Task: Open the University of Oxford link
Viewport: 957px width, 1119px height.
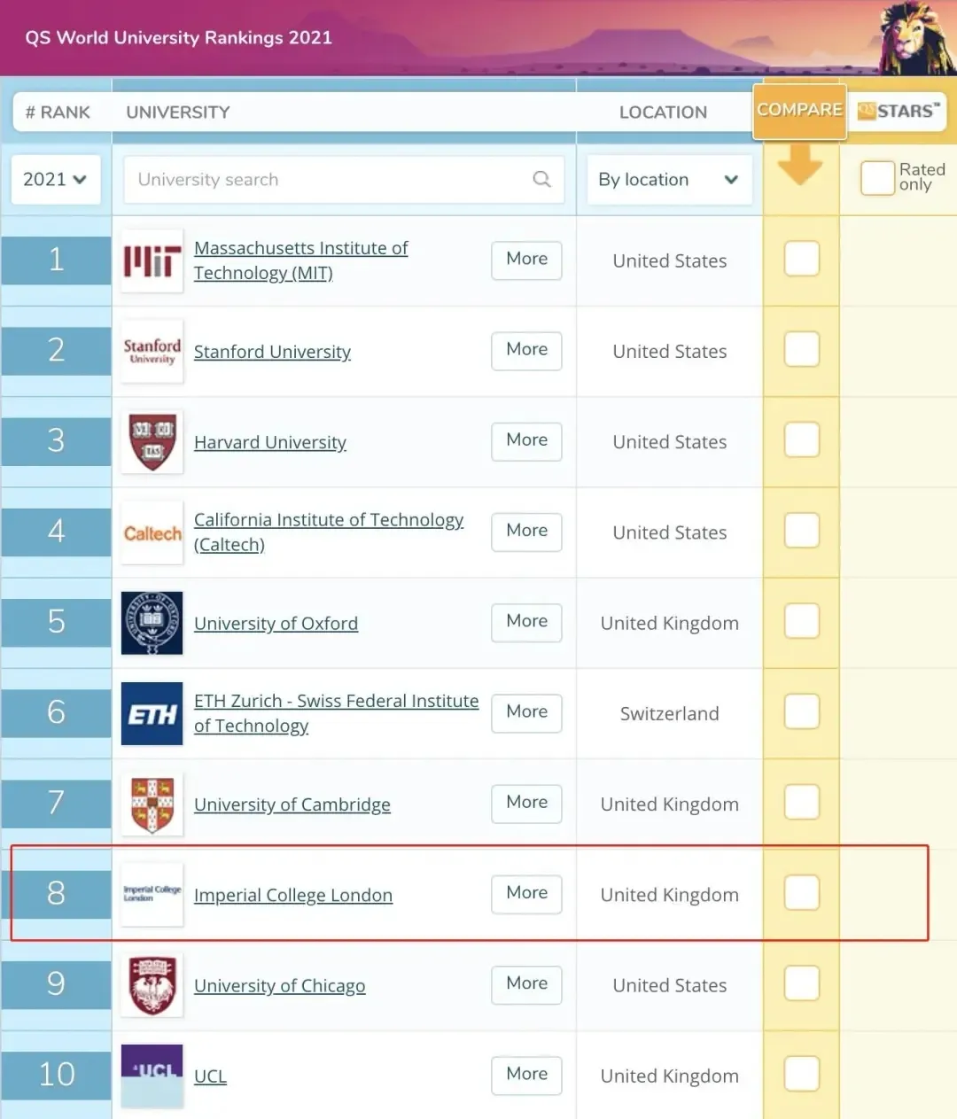Action: 276,623
